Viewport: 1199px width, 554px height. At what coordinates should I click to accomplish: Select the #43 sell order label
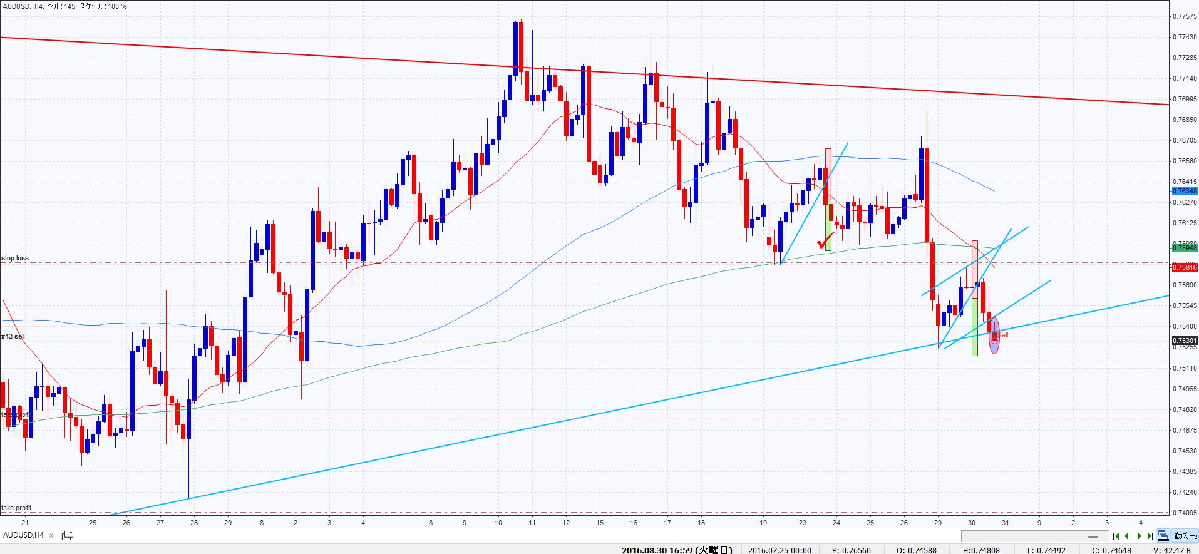pyautogui.click(x=13, y=336)
